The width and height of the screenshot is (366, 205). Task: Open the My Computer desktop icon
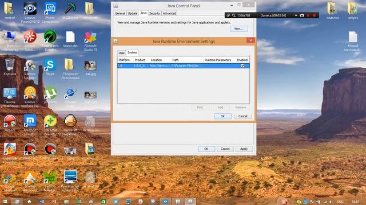point(10,41)
